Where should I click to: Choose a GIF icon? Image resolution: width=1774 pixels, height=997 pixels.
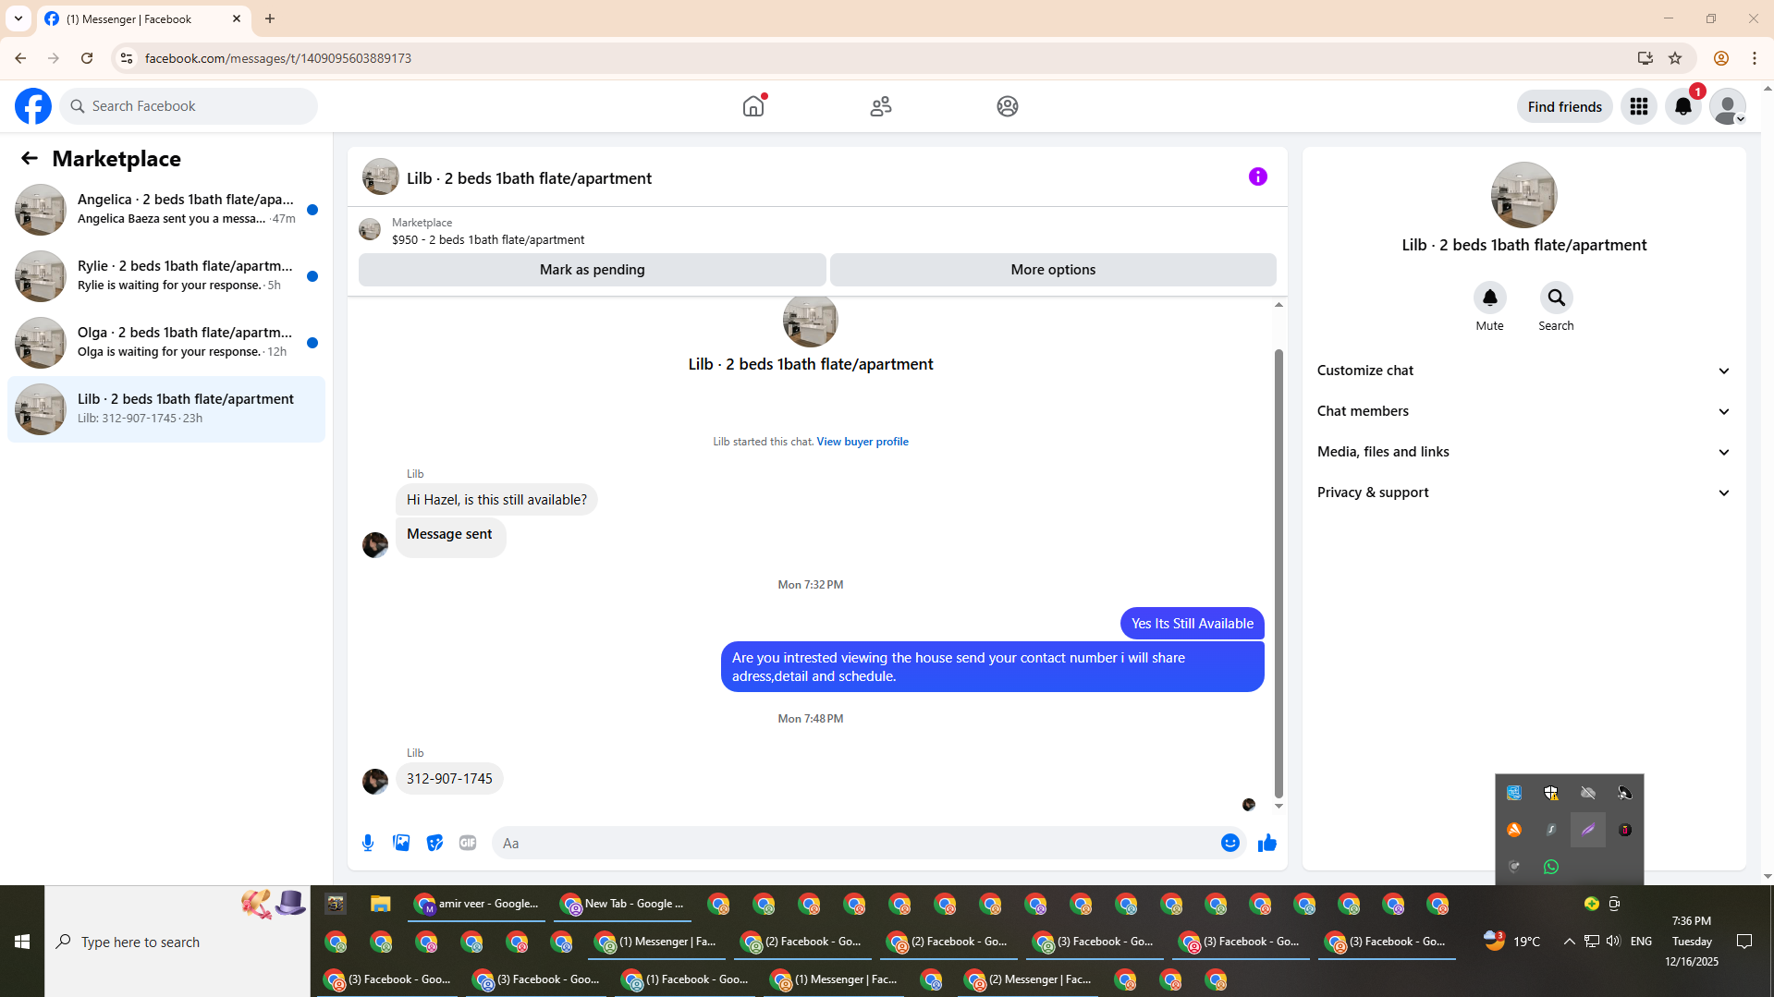(x=468, y=843)
